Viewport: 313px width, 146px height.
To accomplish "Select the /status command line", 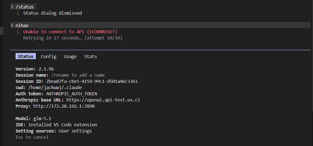I will pos(23,7).
